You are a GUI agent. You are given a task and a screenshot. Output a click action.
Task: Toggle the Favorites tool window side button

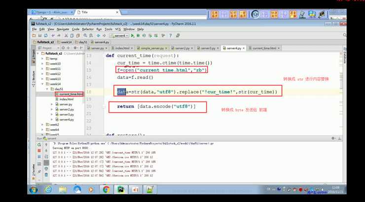(33, 171)
